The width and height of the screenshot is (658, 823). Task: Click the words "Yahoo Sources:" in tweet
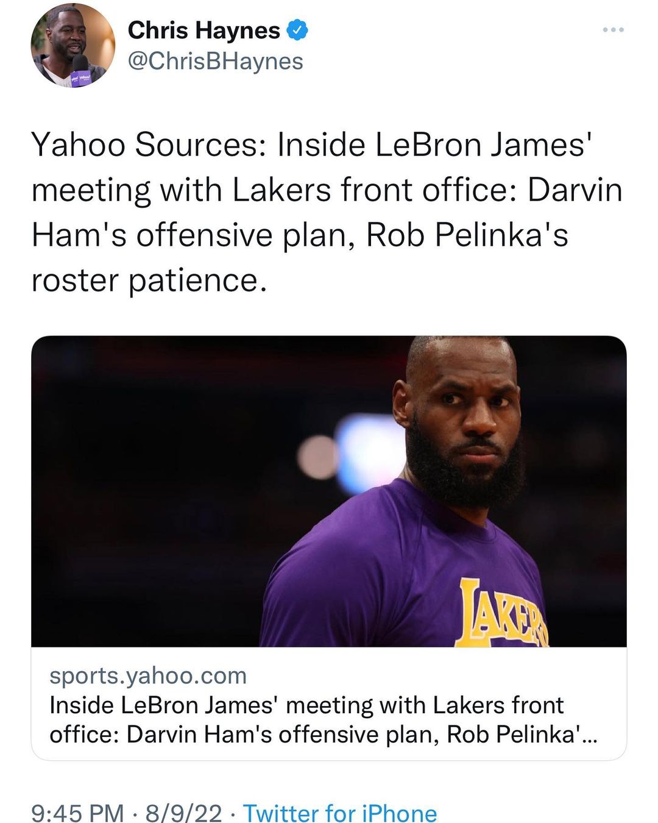click(148, 145)
